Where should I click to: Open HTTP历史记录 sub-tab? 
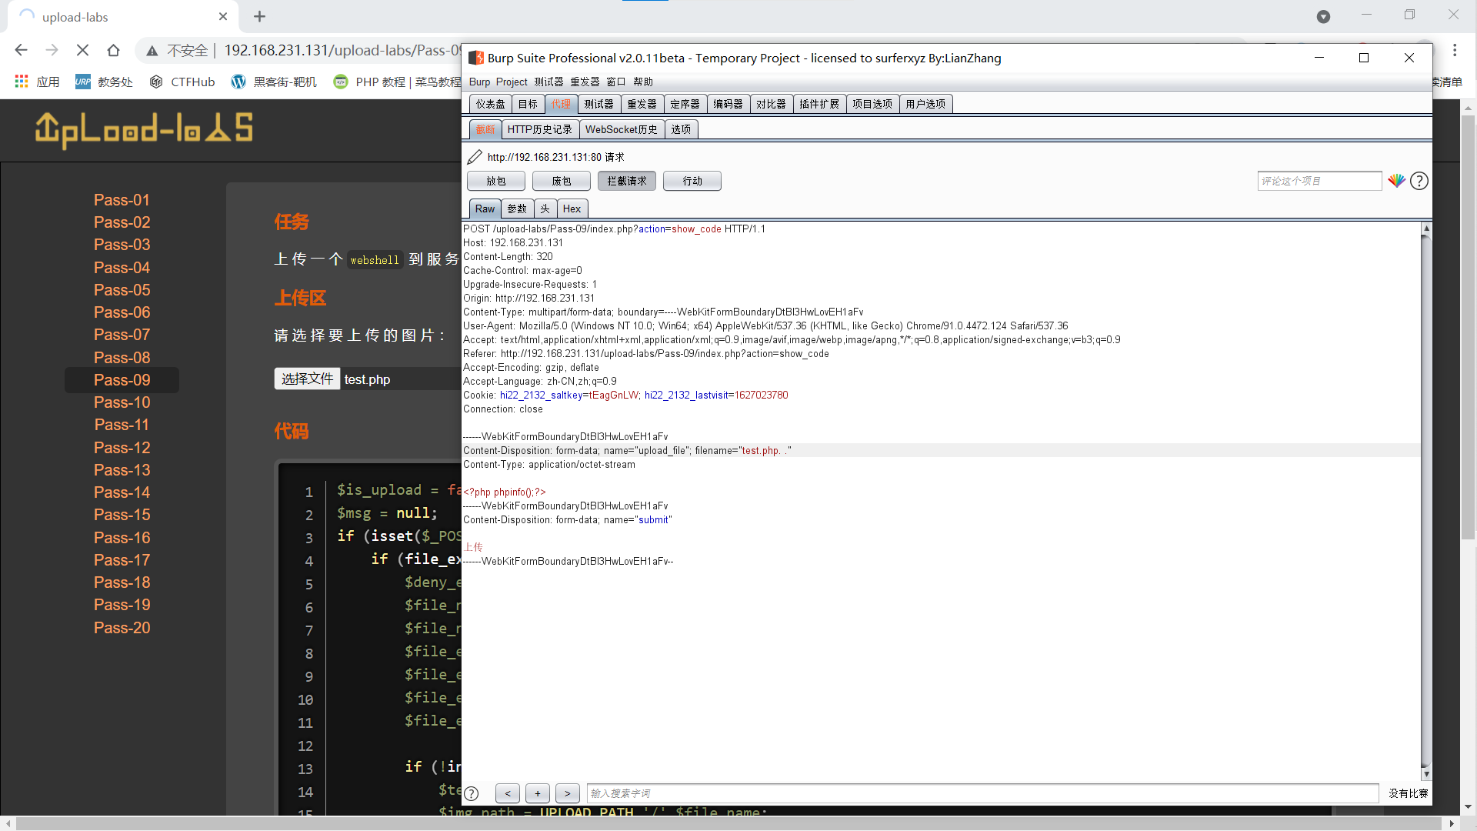(x=540, y=129)
